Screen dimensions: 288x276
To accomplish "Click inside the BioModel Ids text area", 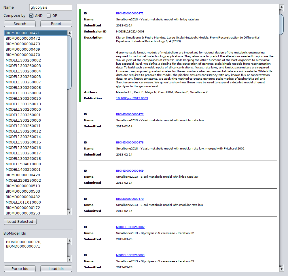I will coord(36,250).
